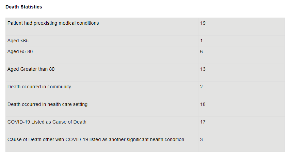The width and height of the screenshot is (289, 155).
Task: Click the count 3 in the last row
Action: point(202,140)
